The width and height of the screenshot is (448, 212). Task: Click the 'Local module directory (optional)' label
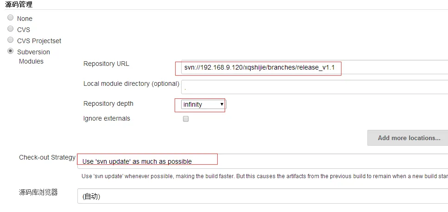click(x=131, y=84)
